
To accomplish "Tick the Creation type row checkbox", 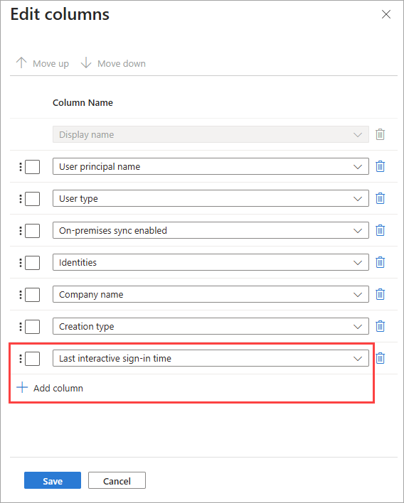I will pos(33,327).
